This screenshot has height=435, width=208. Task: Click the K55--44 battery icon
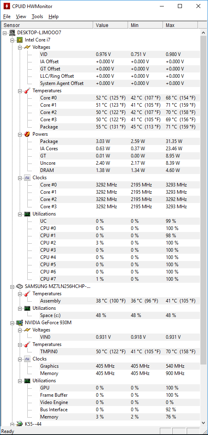pyautogui.click(x=20, y=424)
